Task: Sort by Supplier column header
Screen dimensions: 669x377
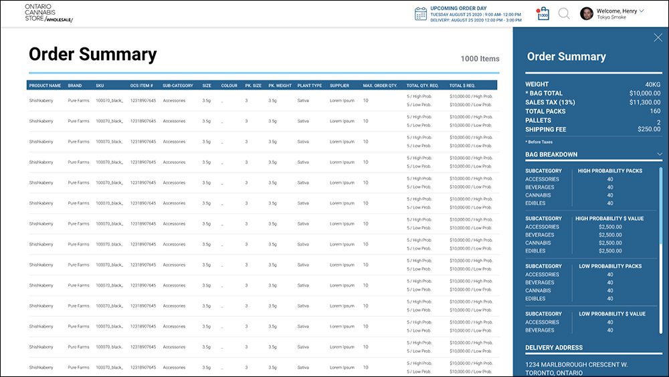Action: (x=339, y=86)
